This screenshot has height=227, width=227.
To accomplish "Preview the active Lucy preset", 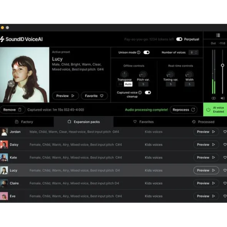I will coord(65,96).
